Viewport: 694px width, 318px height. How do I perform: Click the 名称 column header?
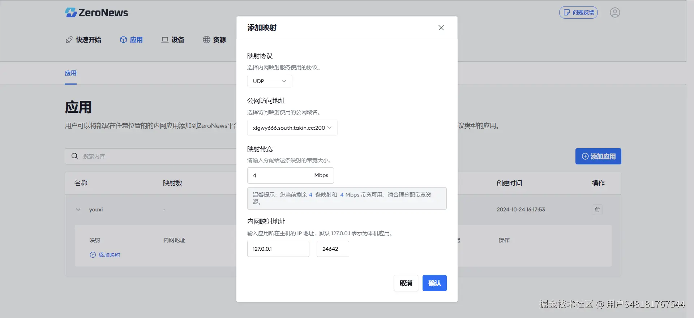[81, 183]
